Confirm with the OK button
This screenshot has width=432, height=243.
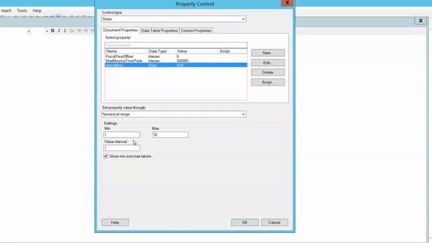coord(244,222)
